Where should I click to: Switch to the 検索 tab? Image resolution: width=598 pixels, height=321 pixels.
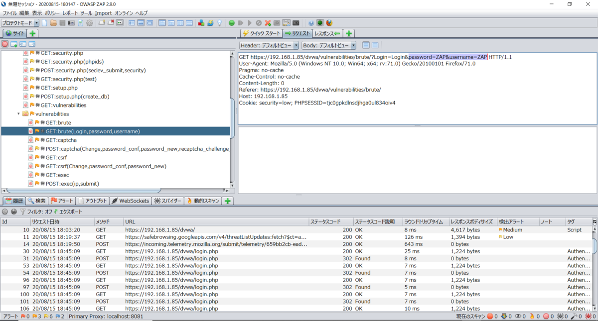37,201
